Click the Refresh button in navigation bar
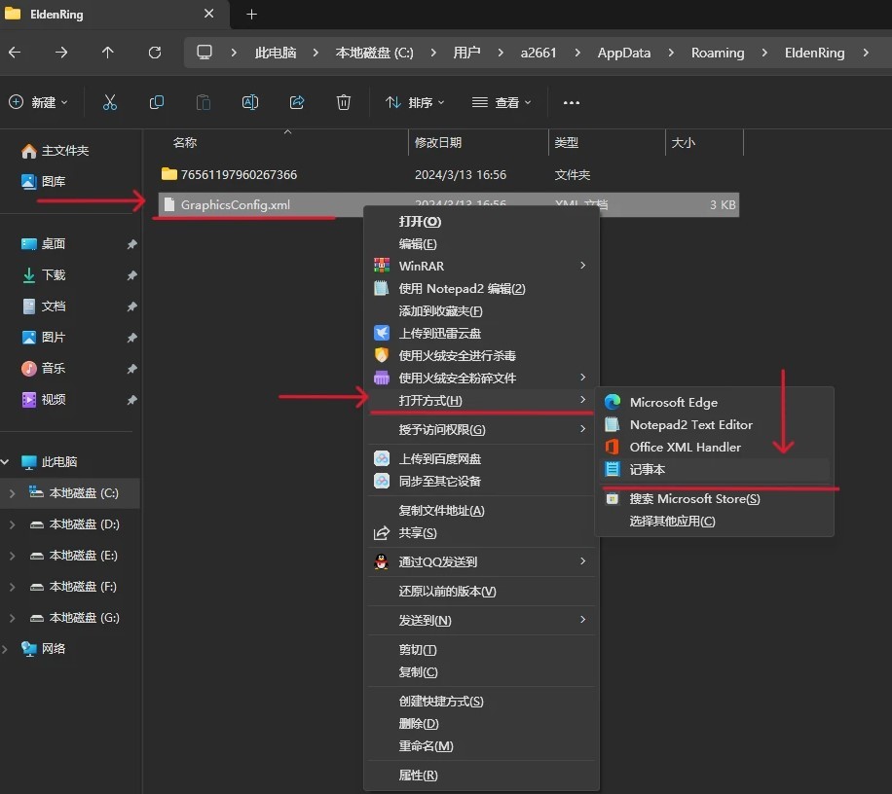This screenshot has width=892, height=794. point(154,53)
